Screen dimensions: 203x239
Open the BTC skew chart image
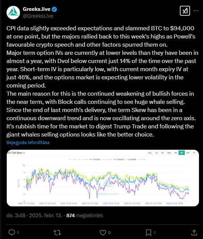point(103,178)
